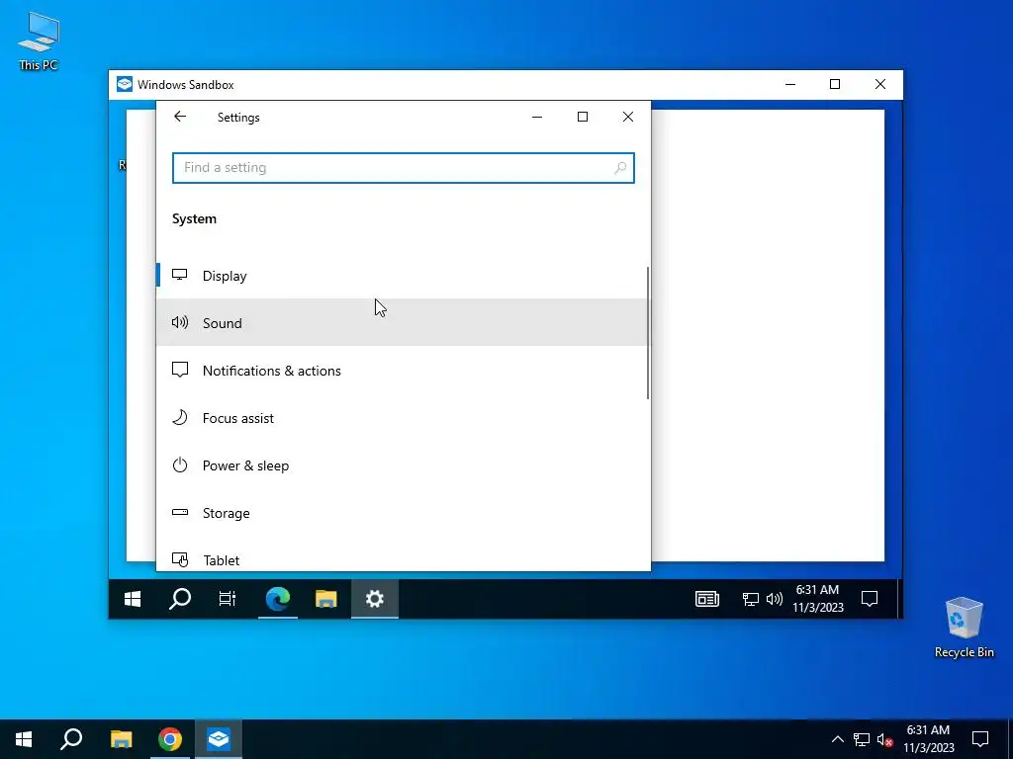Viewport: 1013px width, 759px height.
Task: Launch Google Chrome from host taskbar
Action: [170, 739]
